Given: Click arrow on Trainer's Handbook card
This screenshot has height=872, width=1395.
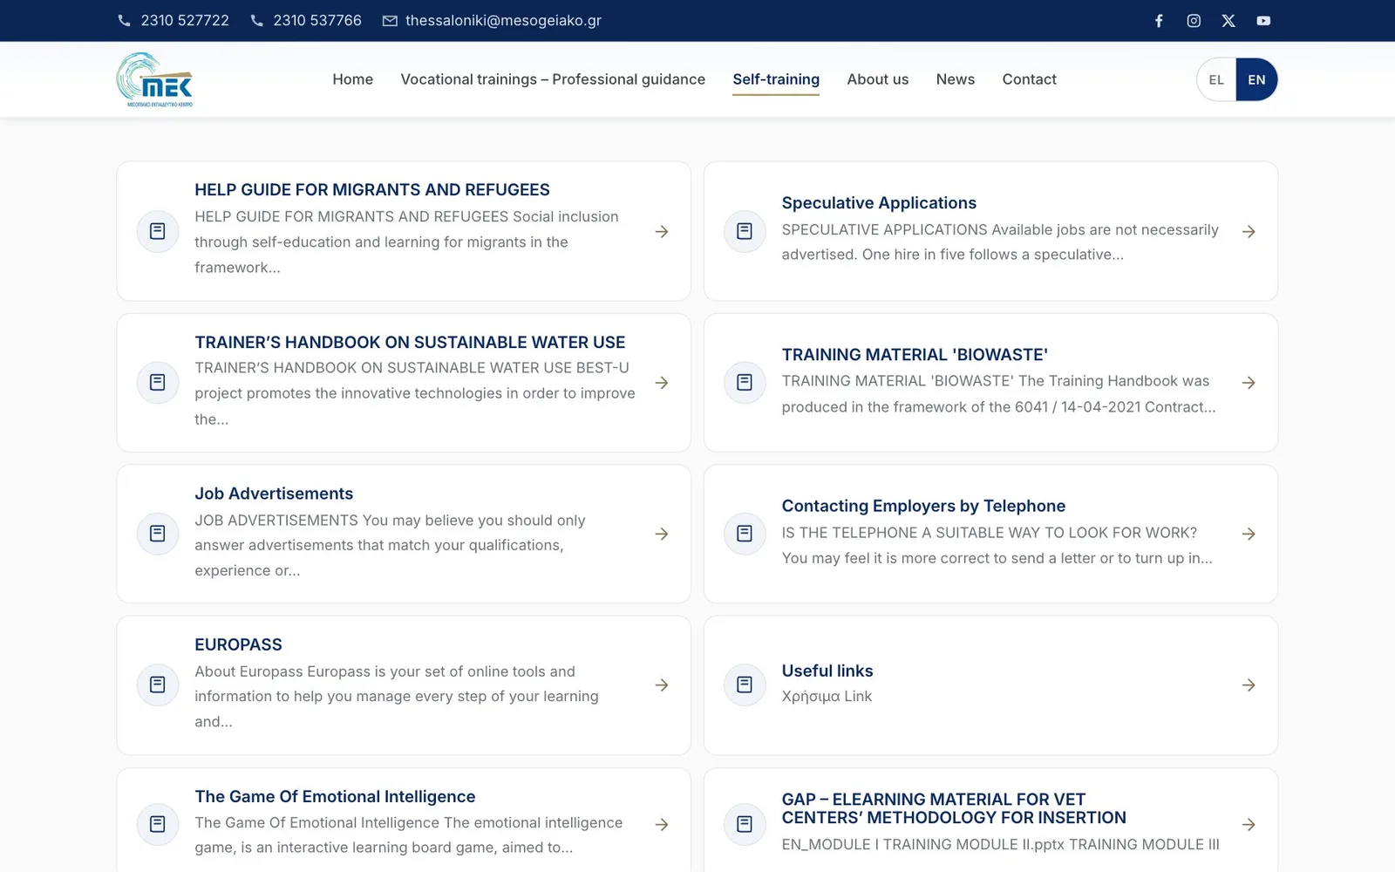Looking at the screenshot, I should (x=662, y=383).
